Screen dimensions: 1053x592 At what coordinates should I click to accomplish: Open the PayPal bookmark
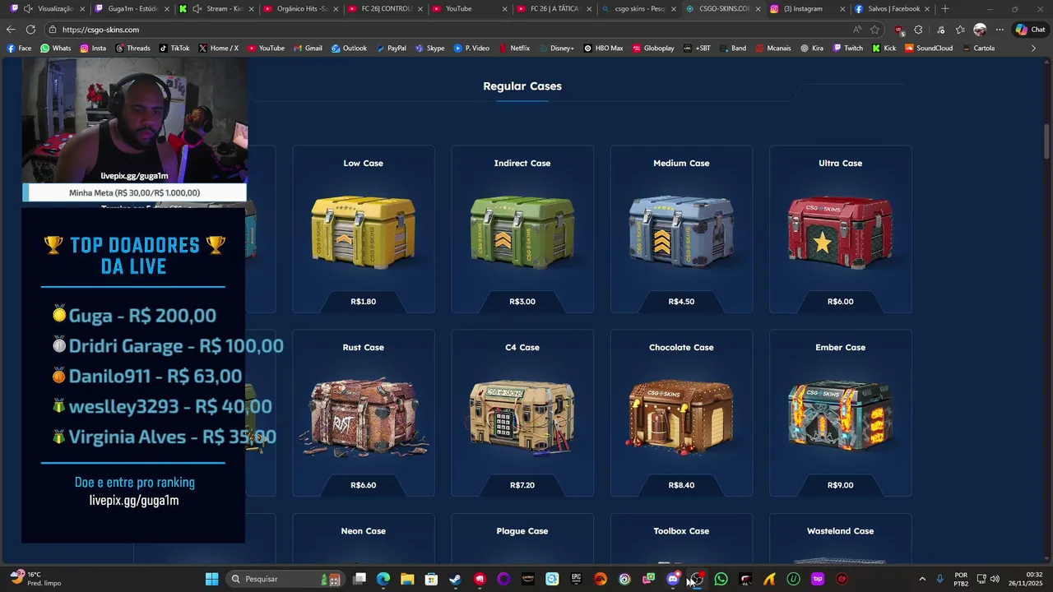391,49
